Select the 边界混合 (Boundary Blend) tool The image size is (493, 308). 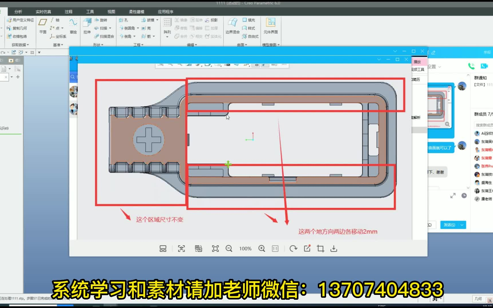point(233,26)
